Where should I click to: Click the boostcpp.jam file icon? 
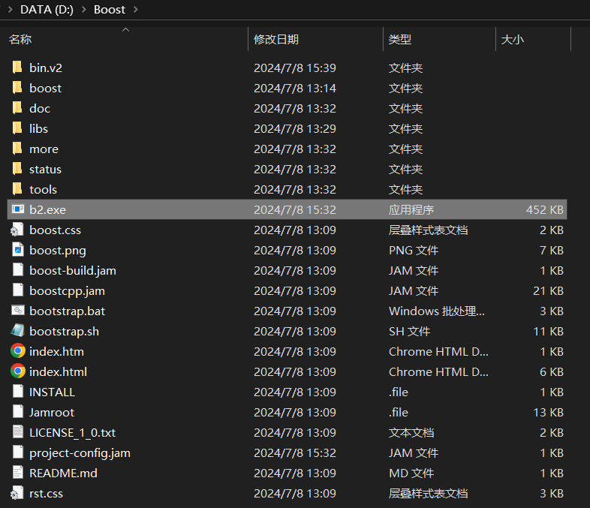(x=18, y=290)
